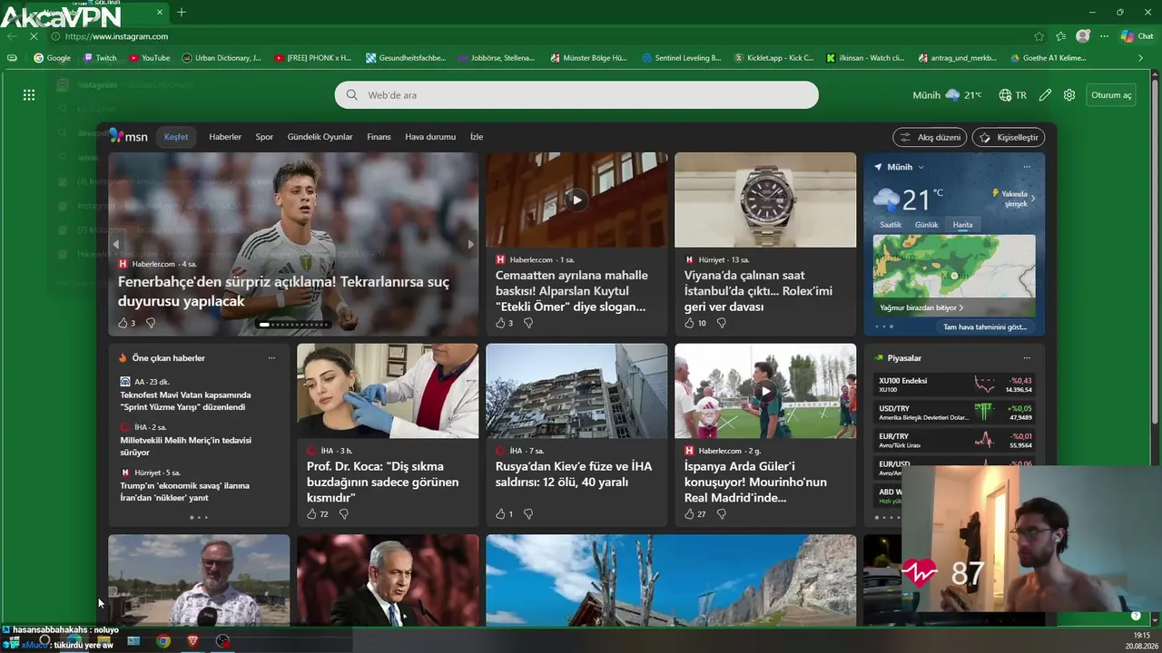Select the Günlük weather tab
The height and width of the screenshot is (653, 1162).
point(927,225)
